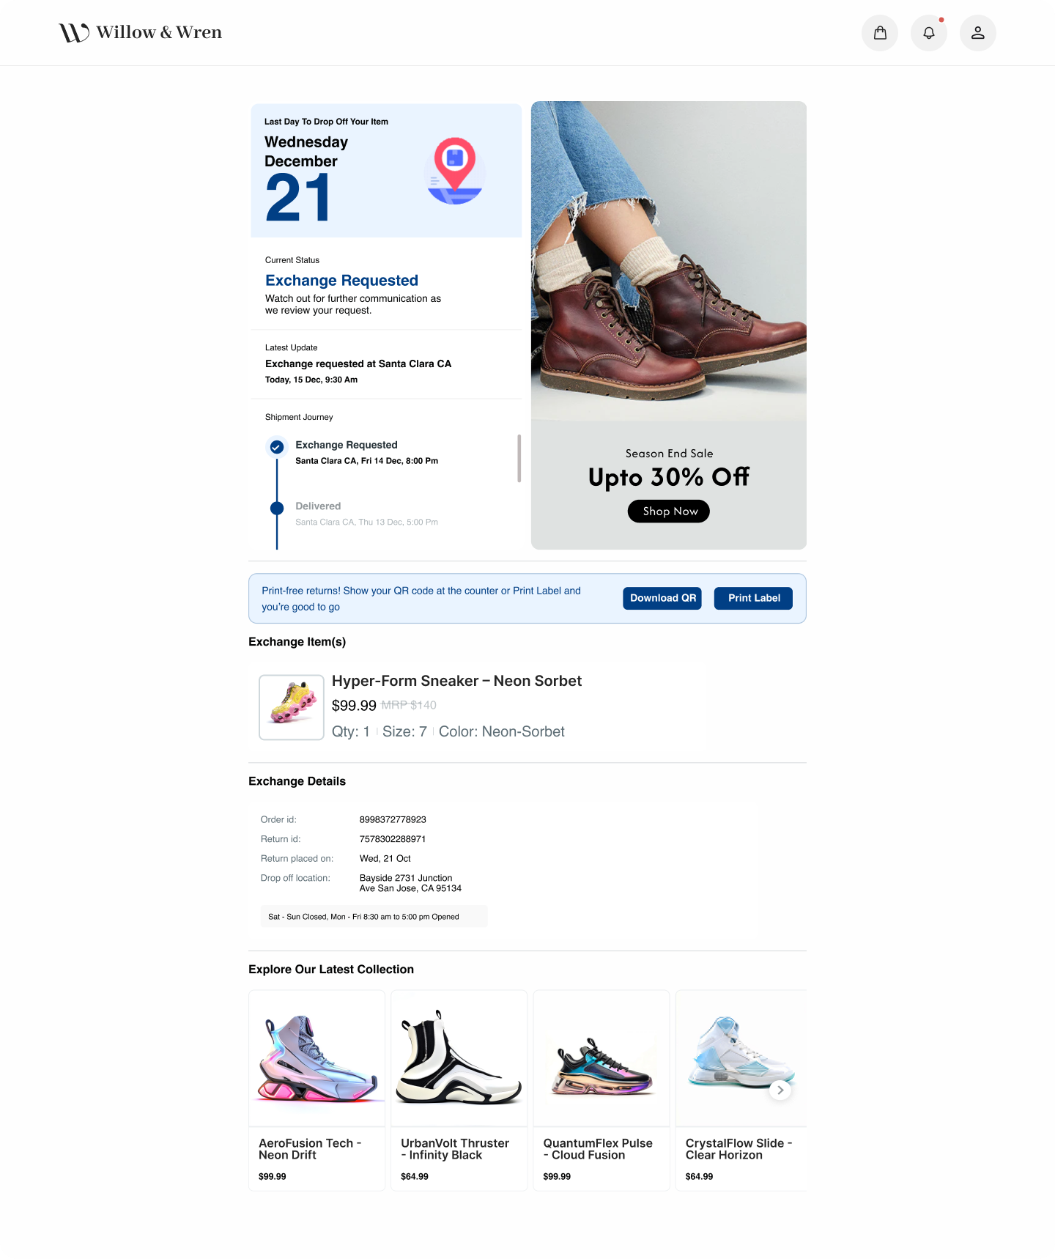
Task: Click the shipment journey scrollbar
Action: (x=519, y=458)
